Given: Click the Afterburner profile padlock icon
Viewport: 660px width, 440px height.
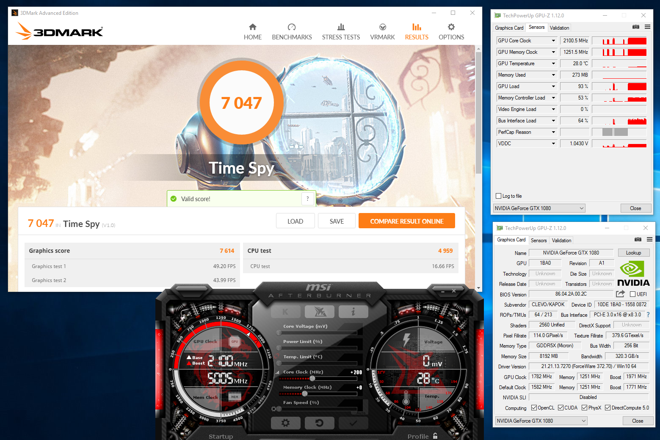Looking at the screenshot, I should pyautogui.click(x=435, y=436).
